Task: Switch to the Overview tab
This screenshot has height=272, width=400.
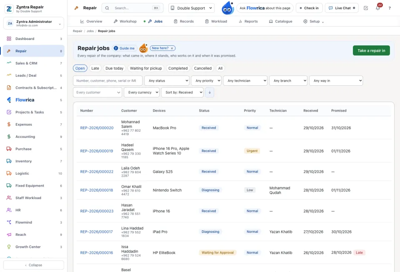Action: (91, 21)
